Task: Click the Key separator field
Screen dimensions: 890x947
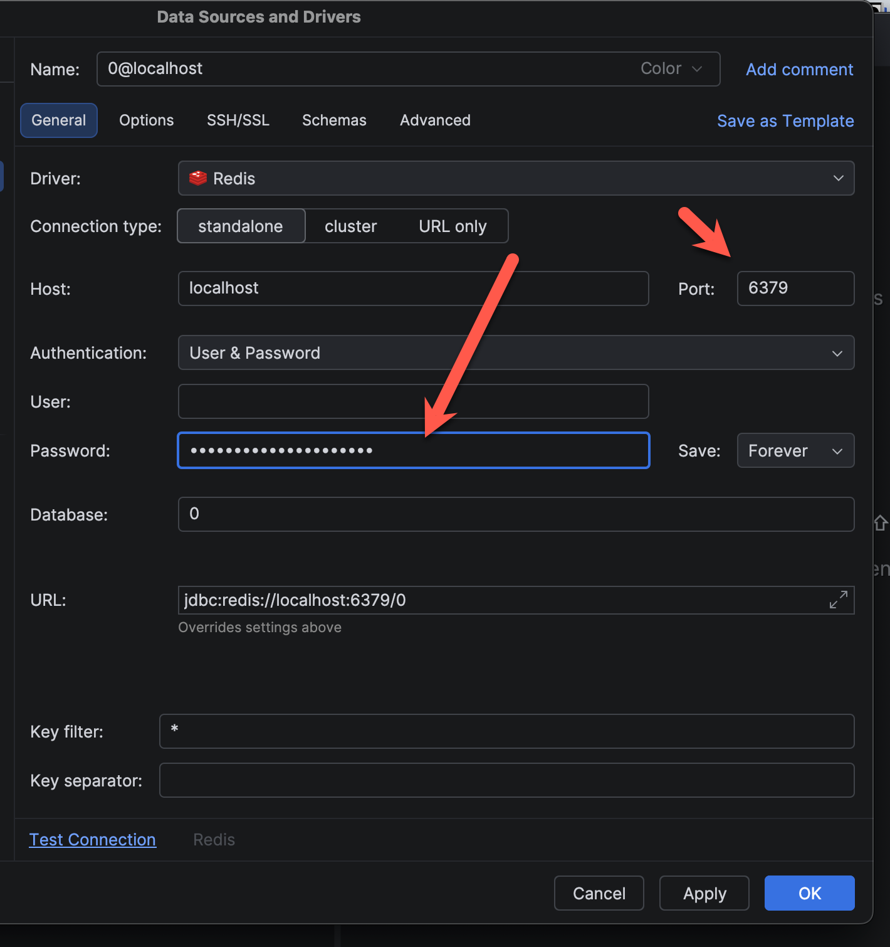Action: pyautogui.click(x=506, y=780)
